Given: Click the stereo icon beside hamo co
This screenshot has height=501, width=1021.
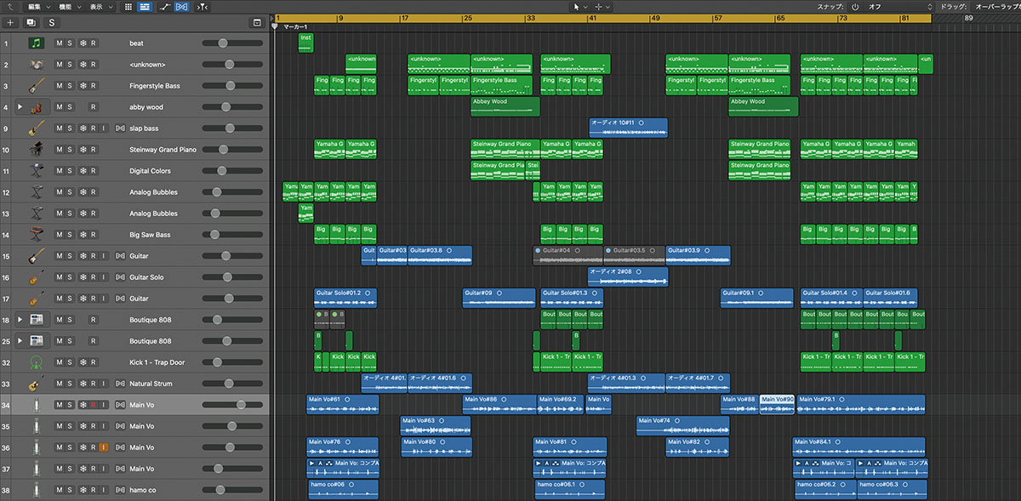Looking at the screenshot, I should click(120, 490).
